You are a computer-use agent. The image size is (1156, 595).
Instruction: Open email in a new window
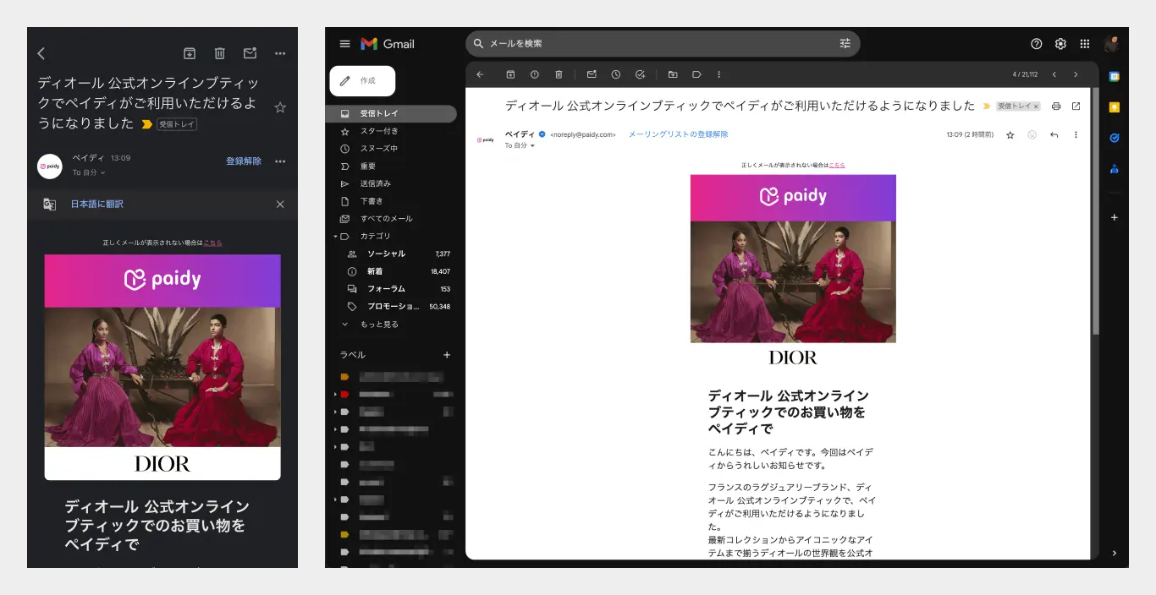(x=1076, y=106)
